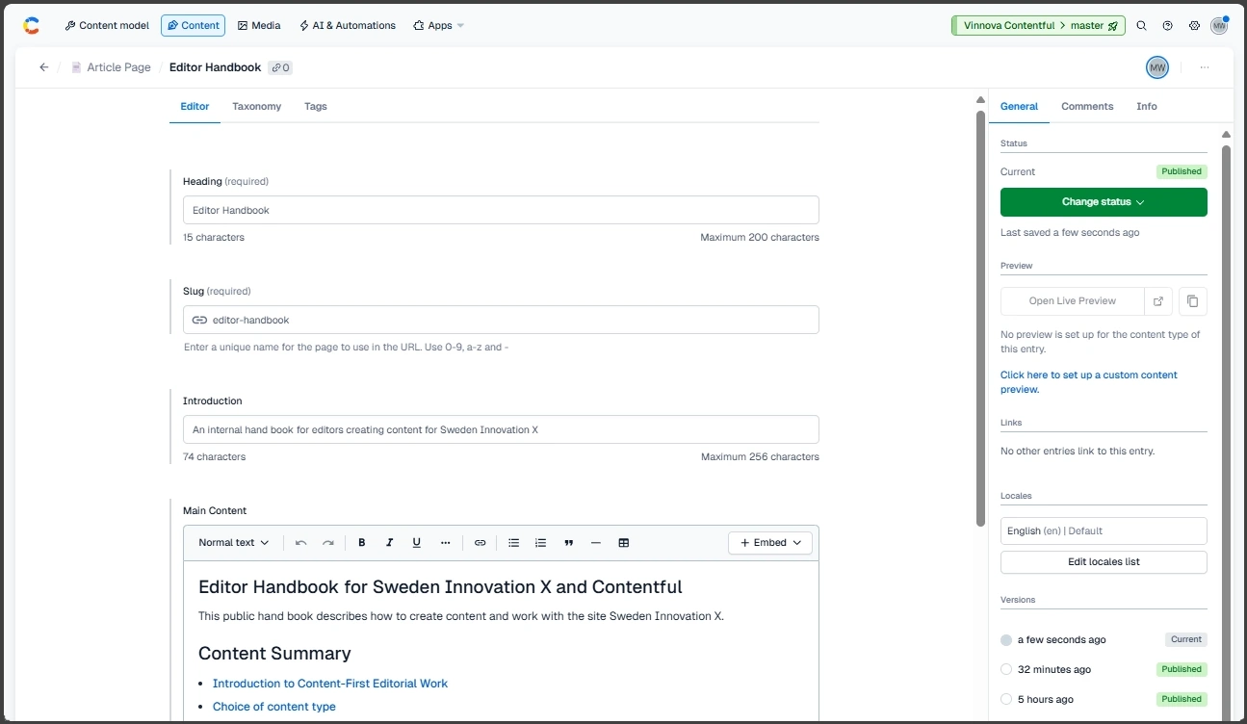The image size is (1247, 724).
Task: Toggle blockquote formatting
Action: click(569, 543)
